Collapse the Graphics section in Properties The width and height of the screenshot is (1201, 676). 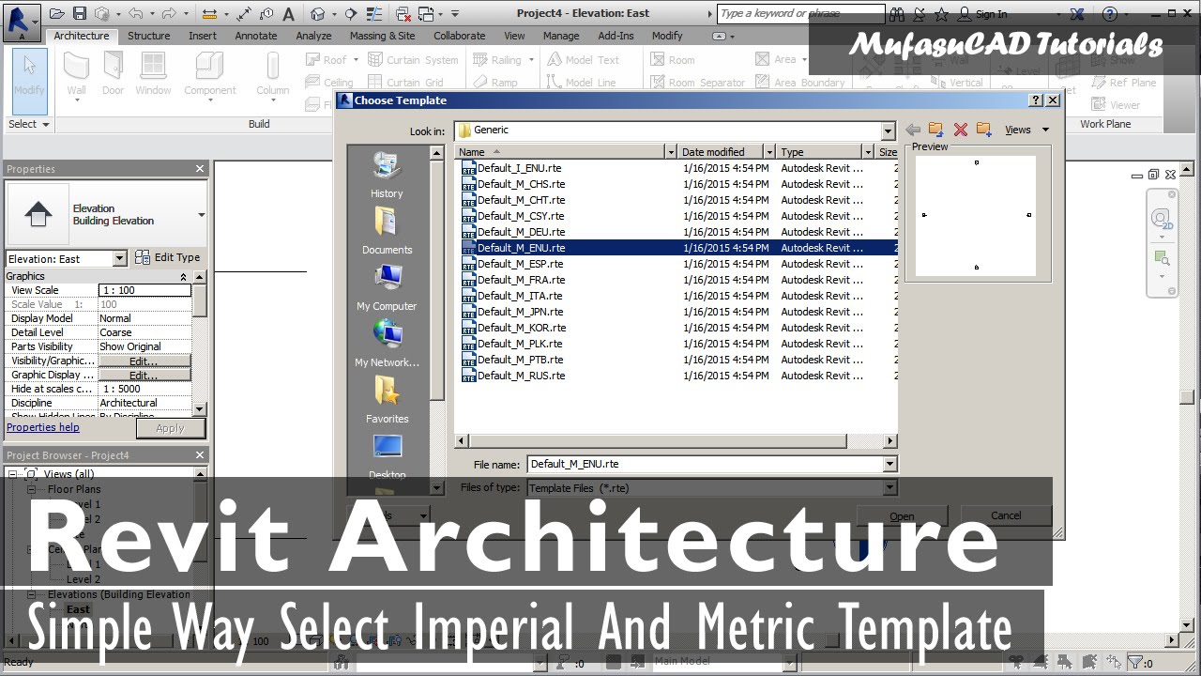tap(184, 276)
